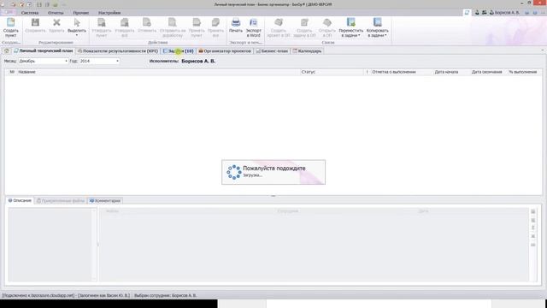
Task: Select the Прикрепленные файлы bottom tab
Action: [x=61, y=201]
